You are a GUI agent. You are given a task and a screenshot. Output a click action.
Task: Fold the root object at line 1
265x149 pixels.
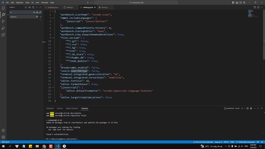click(53, 12)
